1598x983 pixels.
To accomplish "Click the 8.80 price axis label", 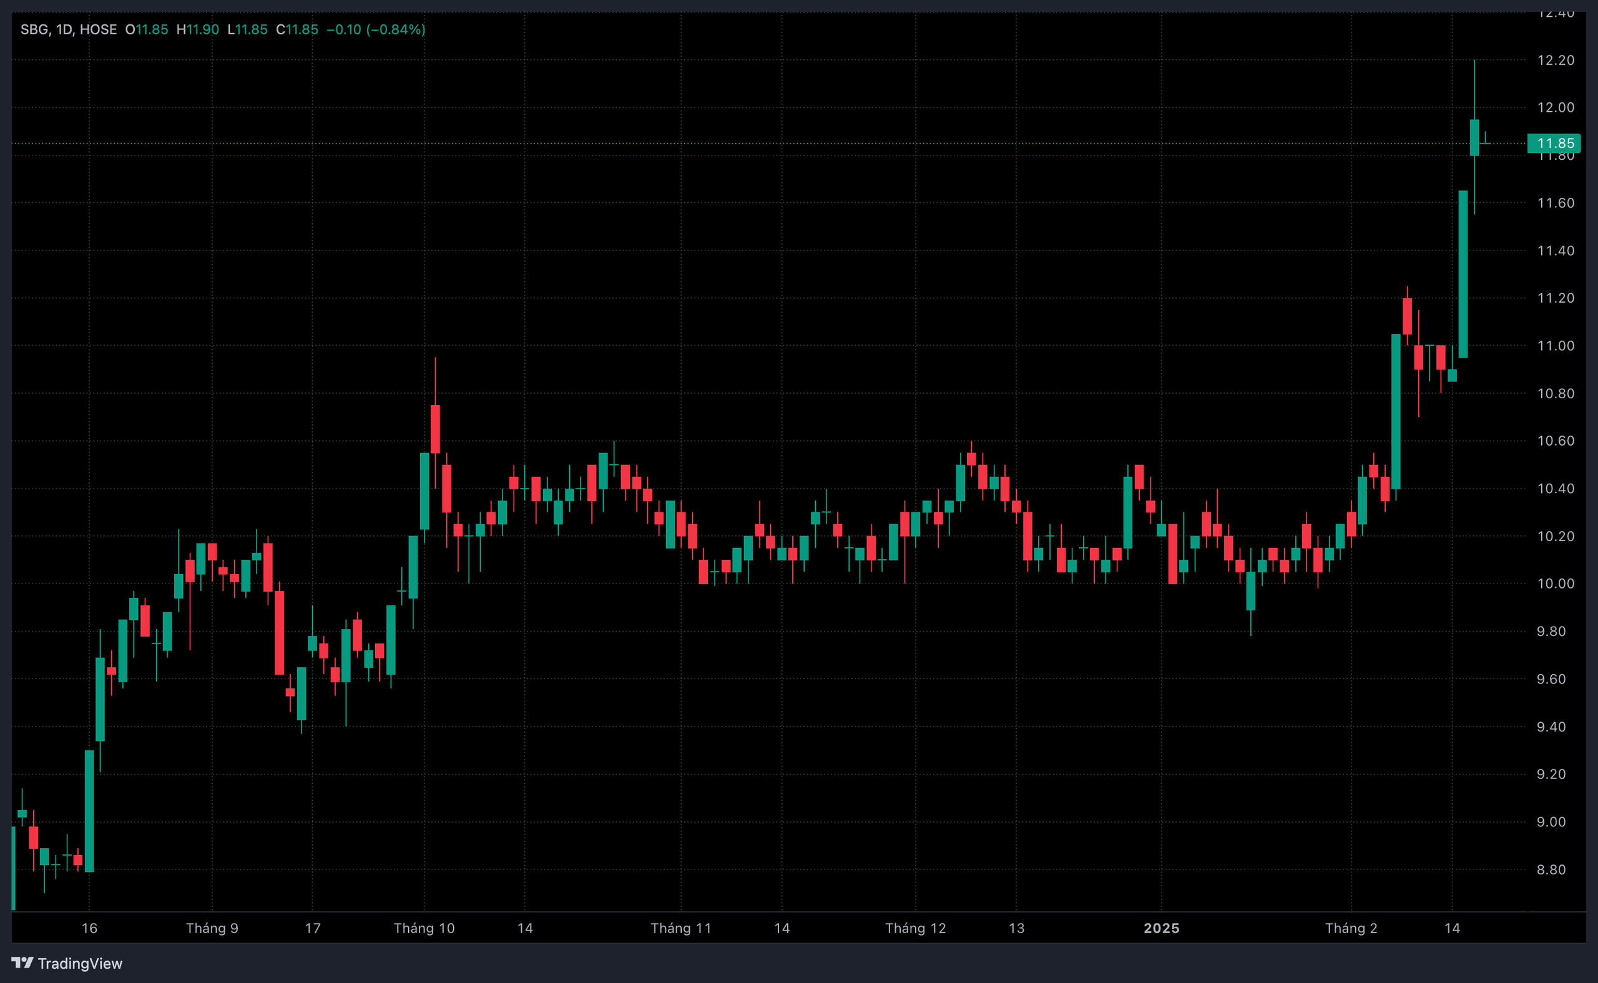I will (x=1551, y=869).
